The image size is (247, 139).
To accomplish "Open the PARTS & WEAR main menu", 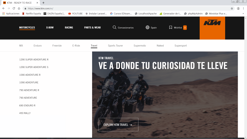I will [x=92, y=28].
